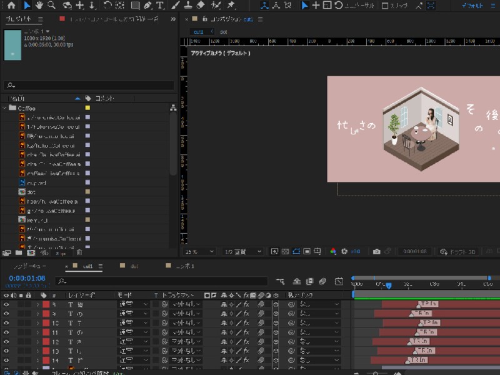
Task: Click the Home icon in the toolbar
Action: (x=11, y=6)
